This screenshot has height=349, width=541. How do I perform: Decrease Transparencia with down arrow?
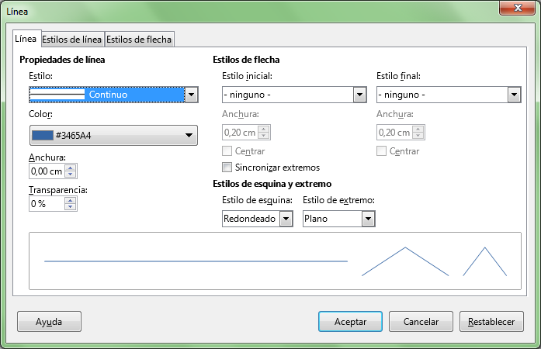71,207
